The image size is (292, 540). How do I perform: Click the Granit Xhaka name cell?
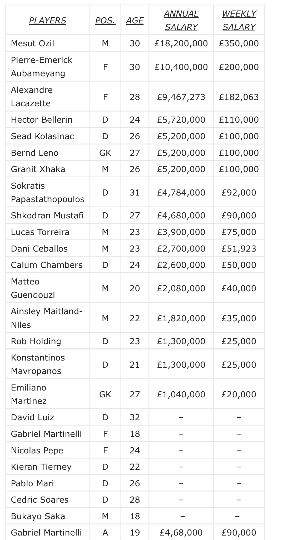point(38,169)
